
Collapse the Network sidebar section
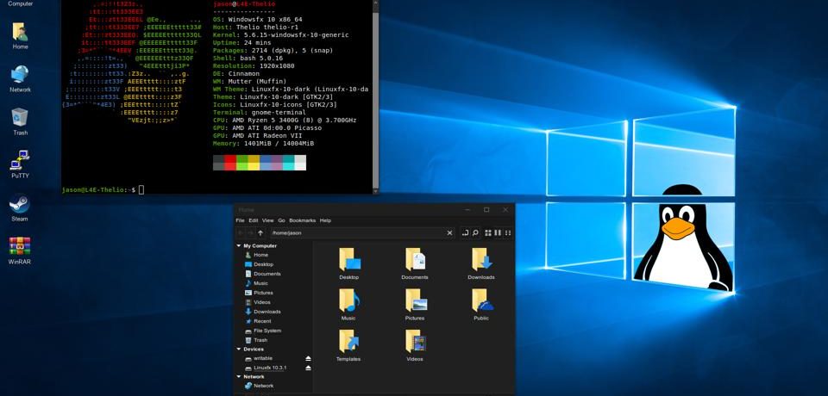(239, 377)
